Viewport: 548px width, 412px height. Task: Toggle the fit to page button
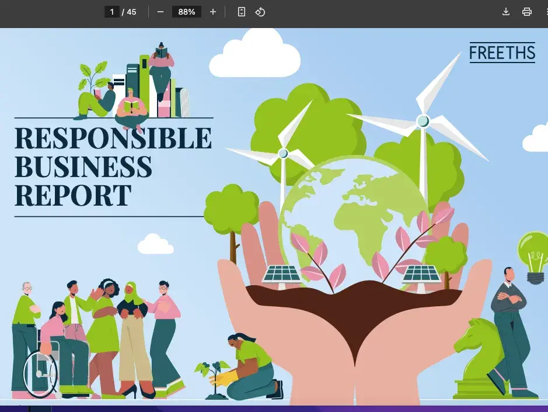click(x=242, y=12)
